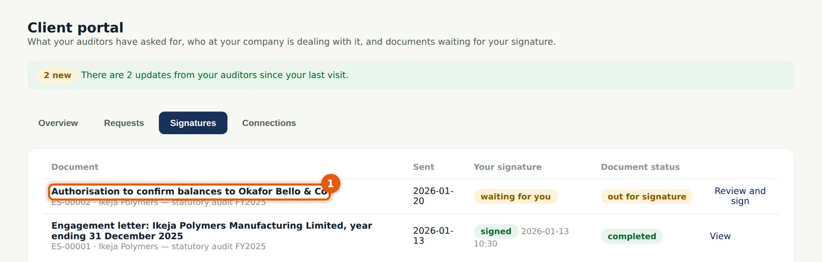Open the Authorisation to confirm balances document
The width and height of the screenshot is (822, 262).
(189, 192)
